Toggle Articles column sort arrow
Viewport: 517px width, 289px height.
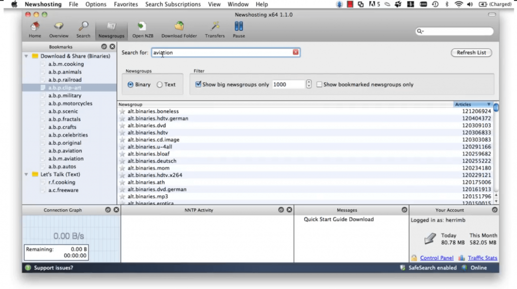pos(489,104)
